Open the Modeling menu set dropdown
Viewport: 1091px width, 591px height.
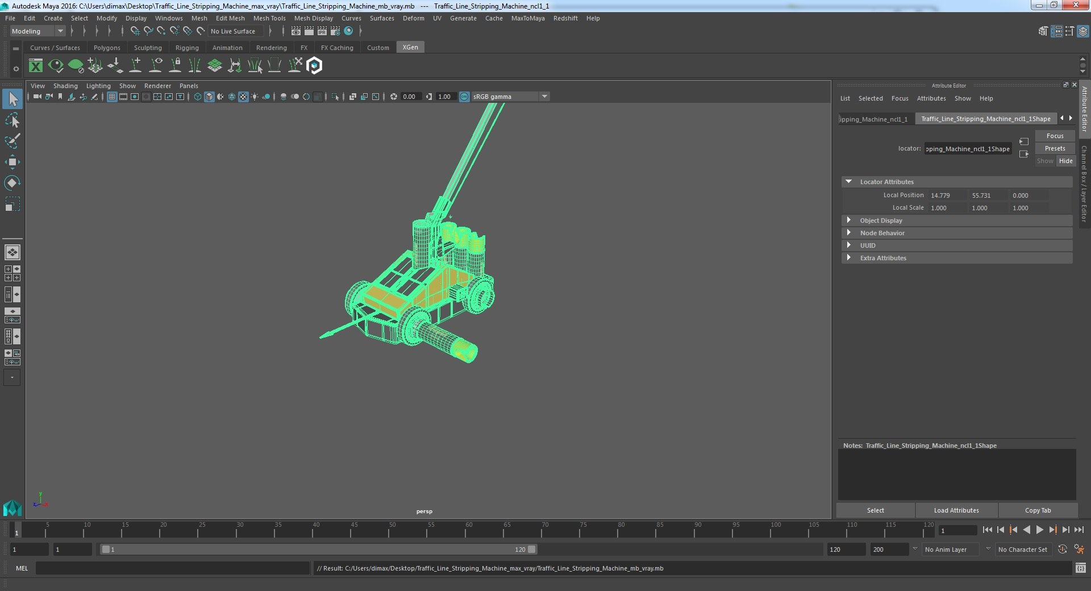pyautogui.click(x=38, y=31)
